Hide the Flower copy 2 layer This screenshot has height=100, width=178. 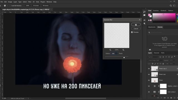[149, 69]
